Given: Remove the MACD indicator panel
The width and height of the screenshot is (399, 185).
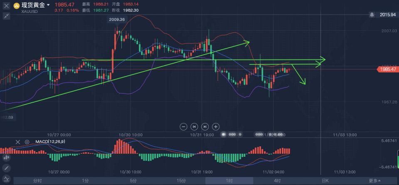Looking at the screenshot, I should pyautogui.click(x=18, y=142).
